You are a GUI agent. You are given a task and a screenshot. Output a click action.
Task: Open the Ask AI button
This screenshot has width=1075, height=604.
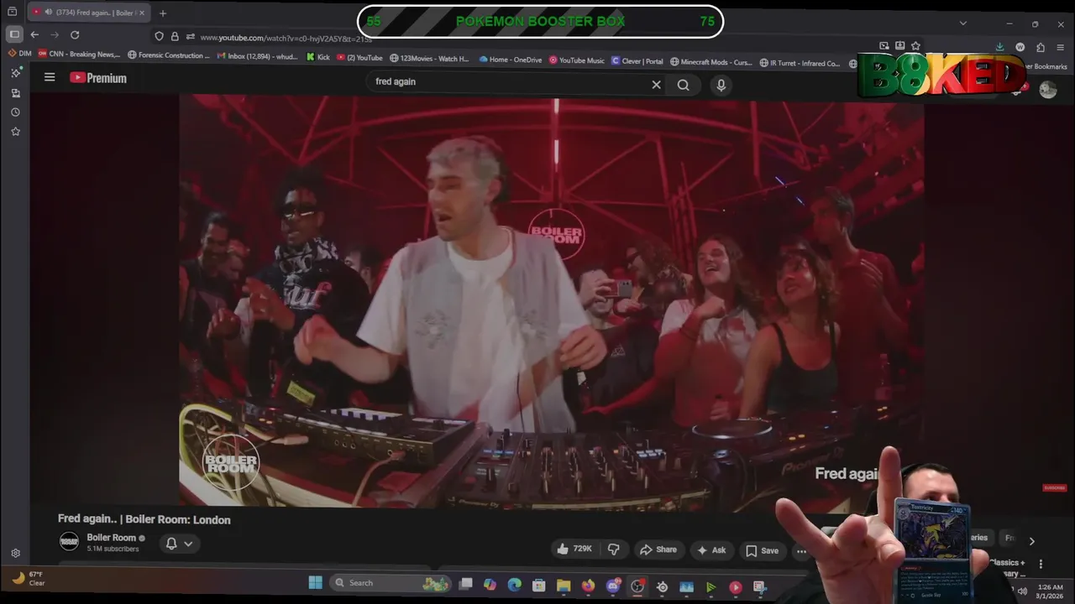[711, 550]
